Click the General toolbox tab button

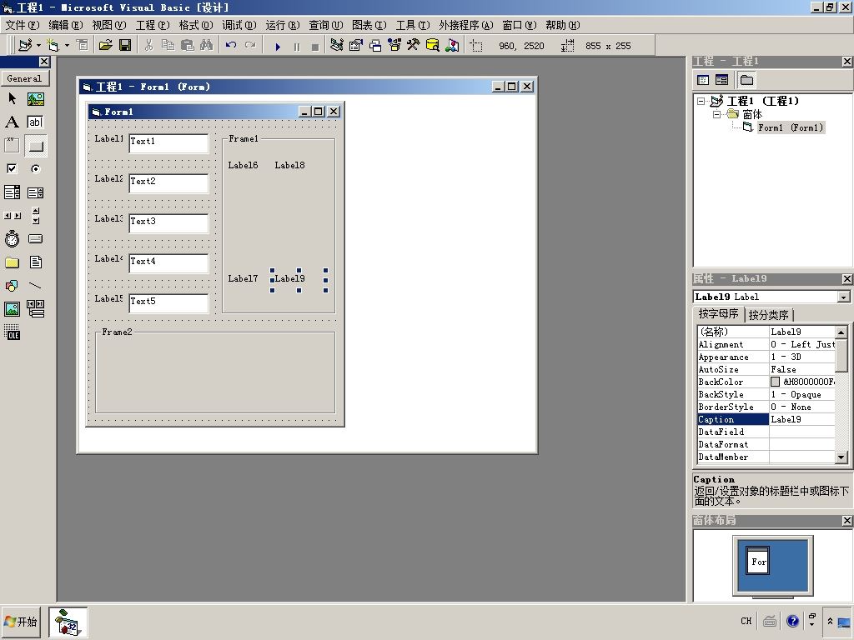24,78
